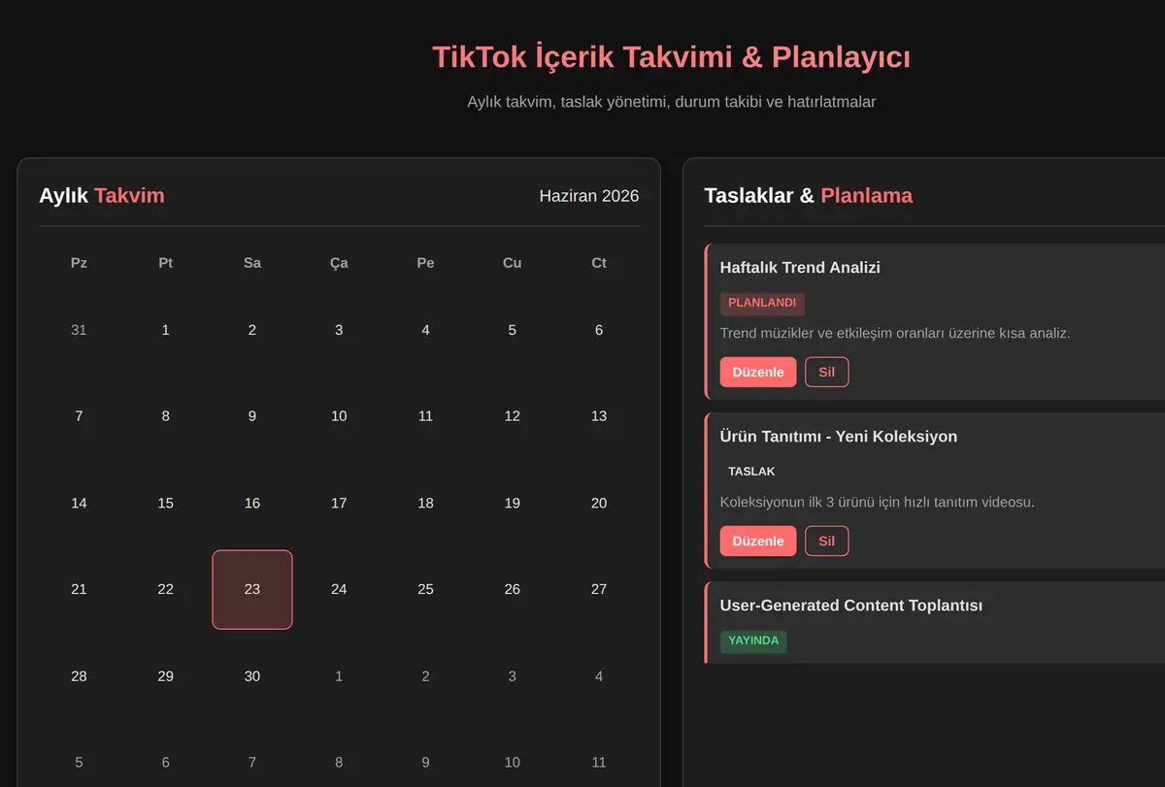Image resolution: width=1165 pixels, height=787 pixels.
Task: Pick day 13 in the calendar
Action: pyautogui.click(x=599, y=416)
